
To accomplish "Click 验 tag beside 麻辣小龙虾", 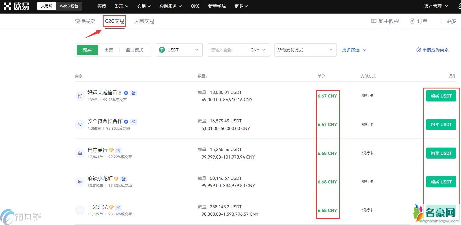I will (124, 179).
